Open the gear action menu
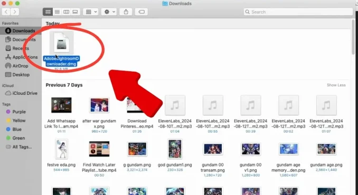The image size is (358, 195). click(109, 12)
